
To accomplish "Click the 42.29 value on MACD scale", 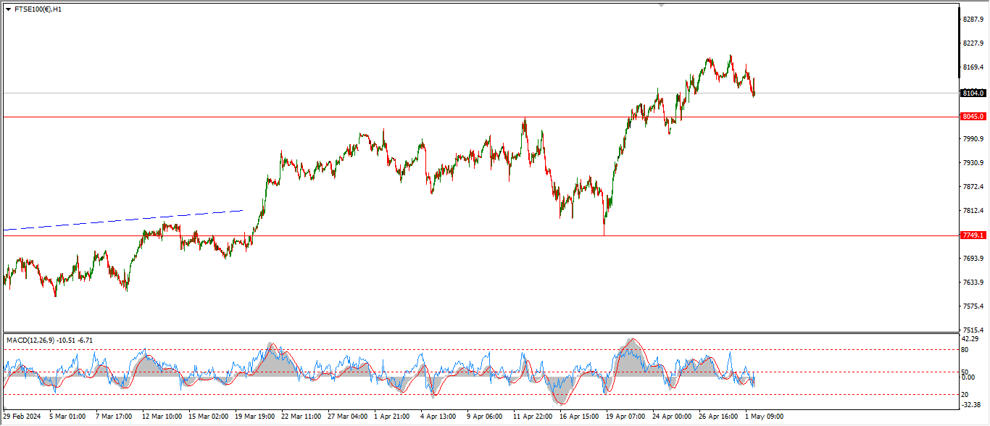I will pos(971,339).
